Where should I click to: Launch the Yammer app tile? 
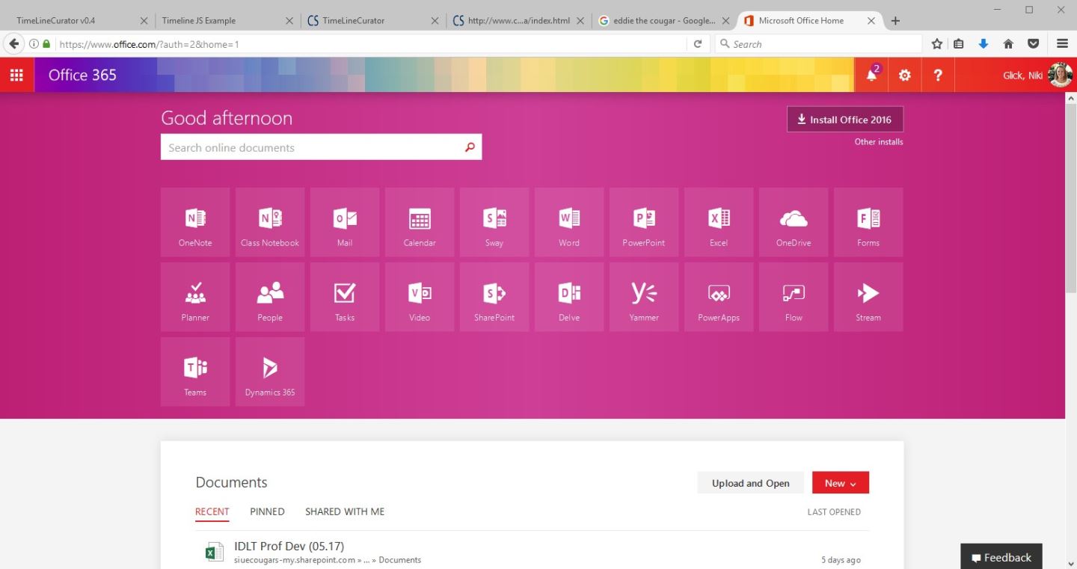644,297
